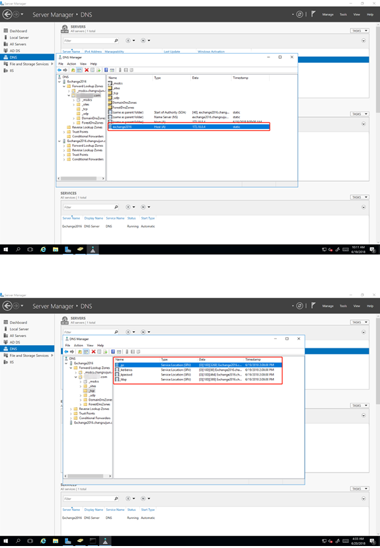This screenshot has width=380, height=548.
Task: Open SERVICES TASKS dropdown in upper screenshot
Action: [x=360, y=197]
